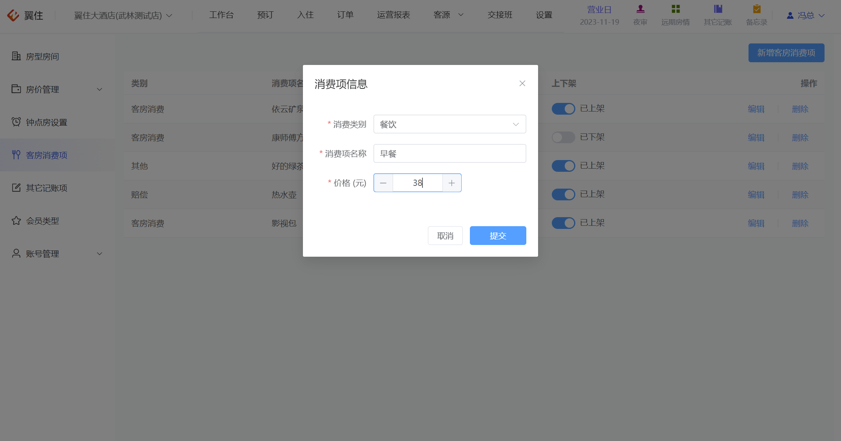This screenshot has height=441, width=841.
Task: Open the 远期房情 grid icon
Action: coord(676,9)
